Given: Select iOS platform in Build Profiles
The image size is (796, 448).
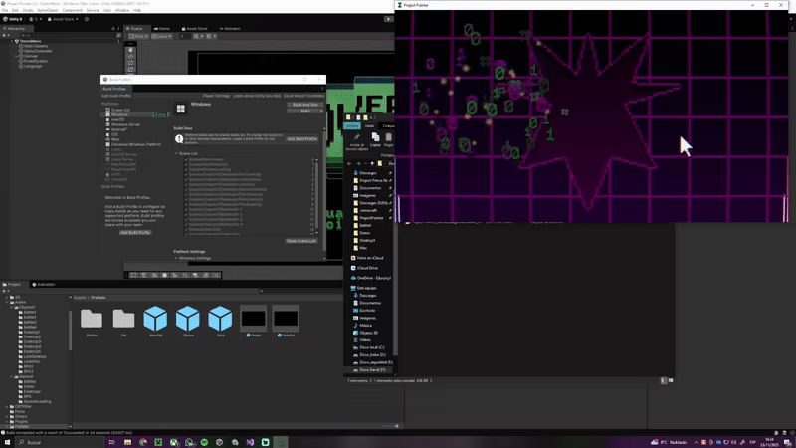Looking at the screenshot, I should pyautogui.click(x=114, y=134).
